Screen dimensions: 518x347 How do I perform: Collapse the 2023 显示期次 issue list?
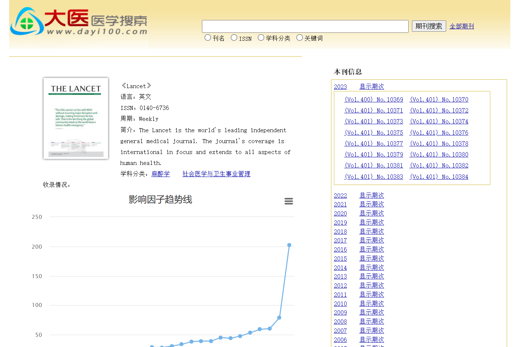click(x=371, y=87)
